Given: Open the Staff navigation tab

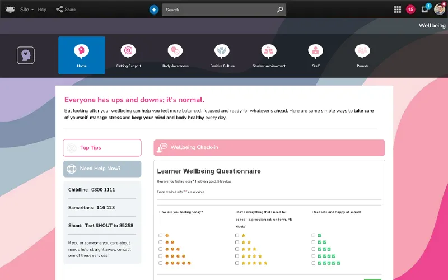Looking at the screenshot, I should (316, 56).
